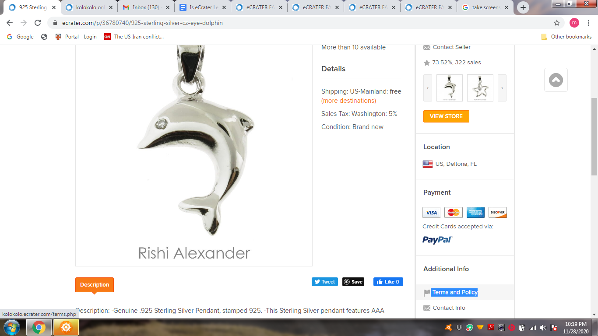Show next store item thumbnails arrow
The image size is (598, 336).
(x=502, y=88)
